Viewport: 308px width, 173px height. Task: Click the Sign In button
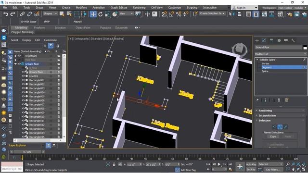(x=244, y=8)
